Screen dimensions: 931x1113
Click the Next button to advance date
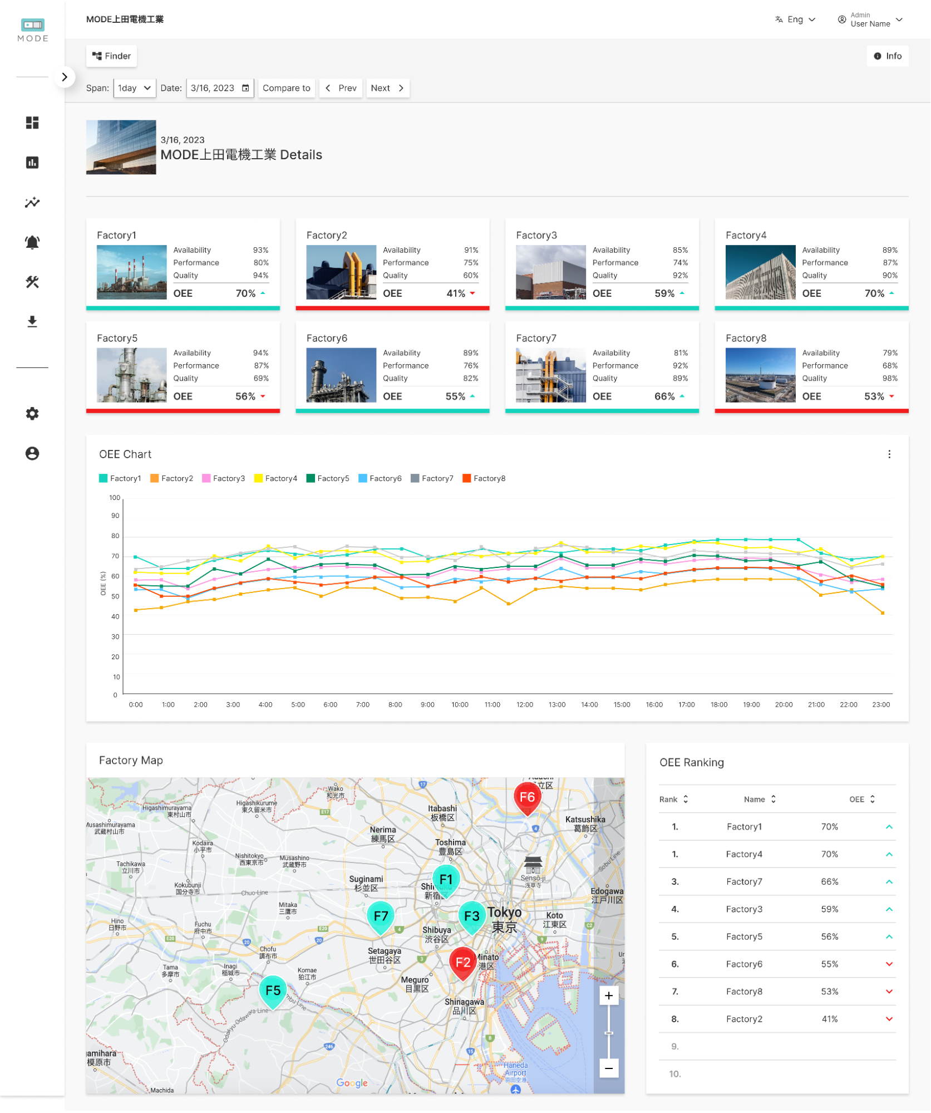coord(387,87)
